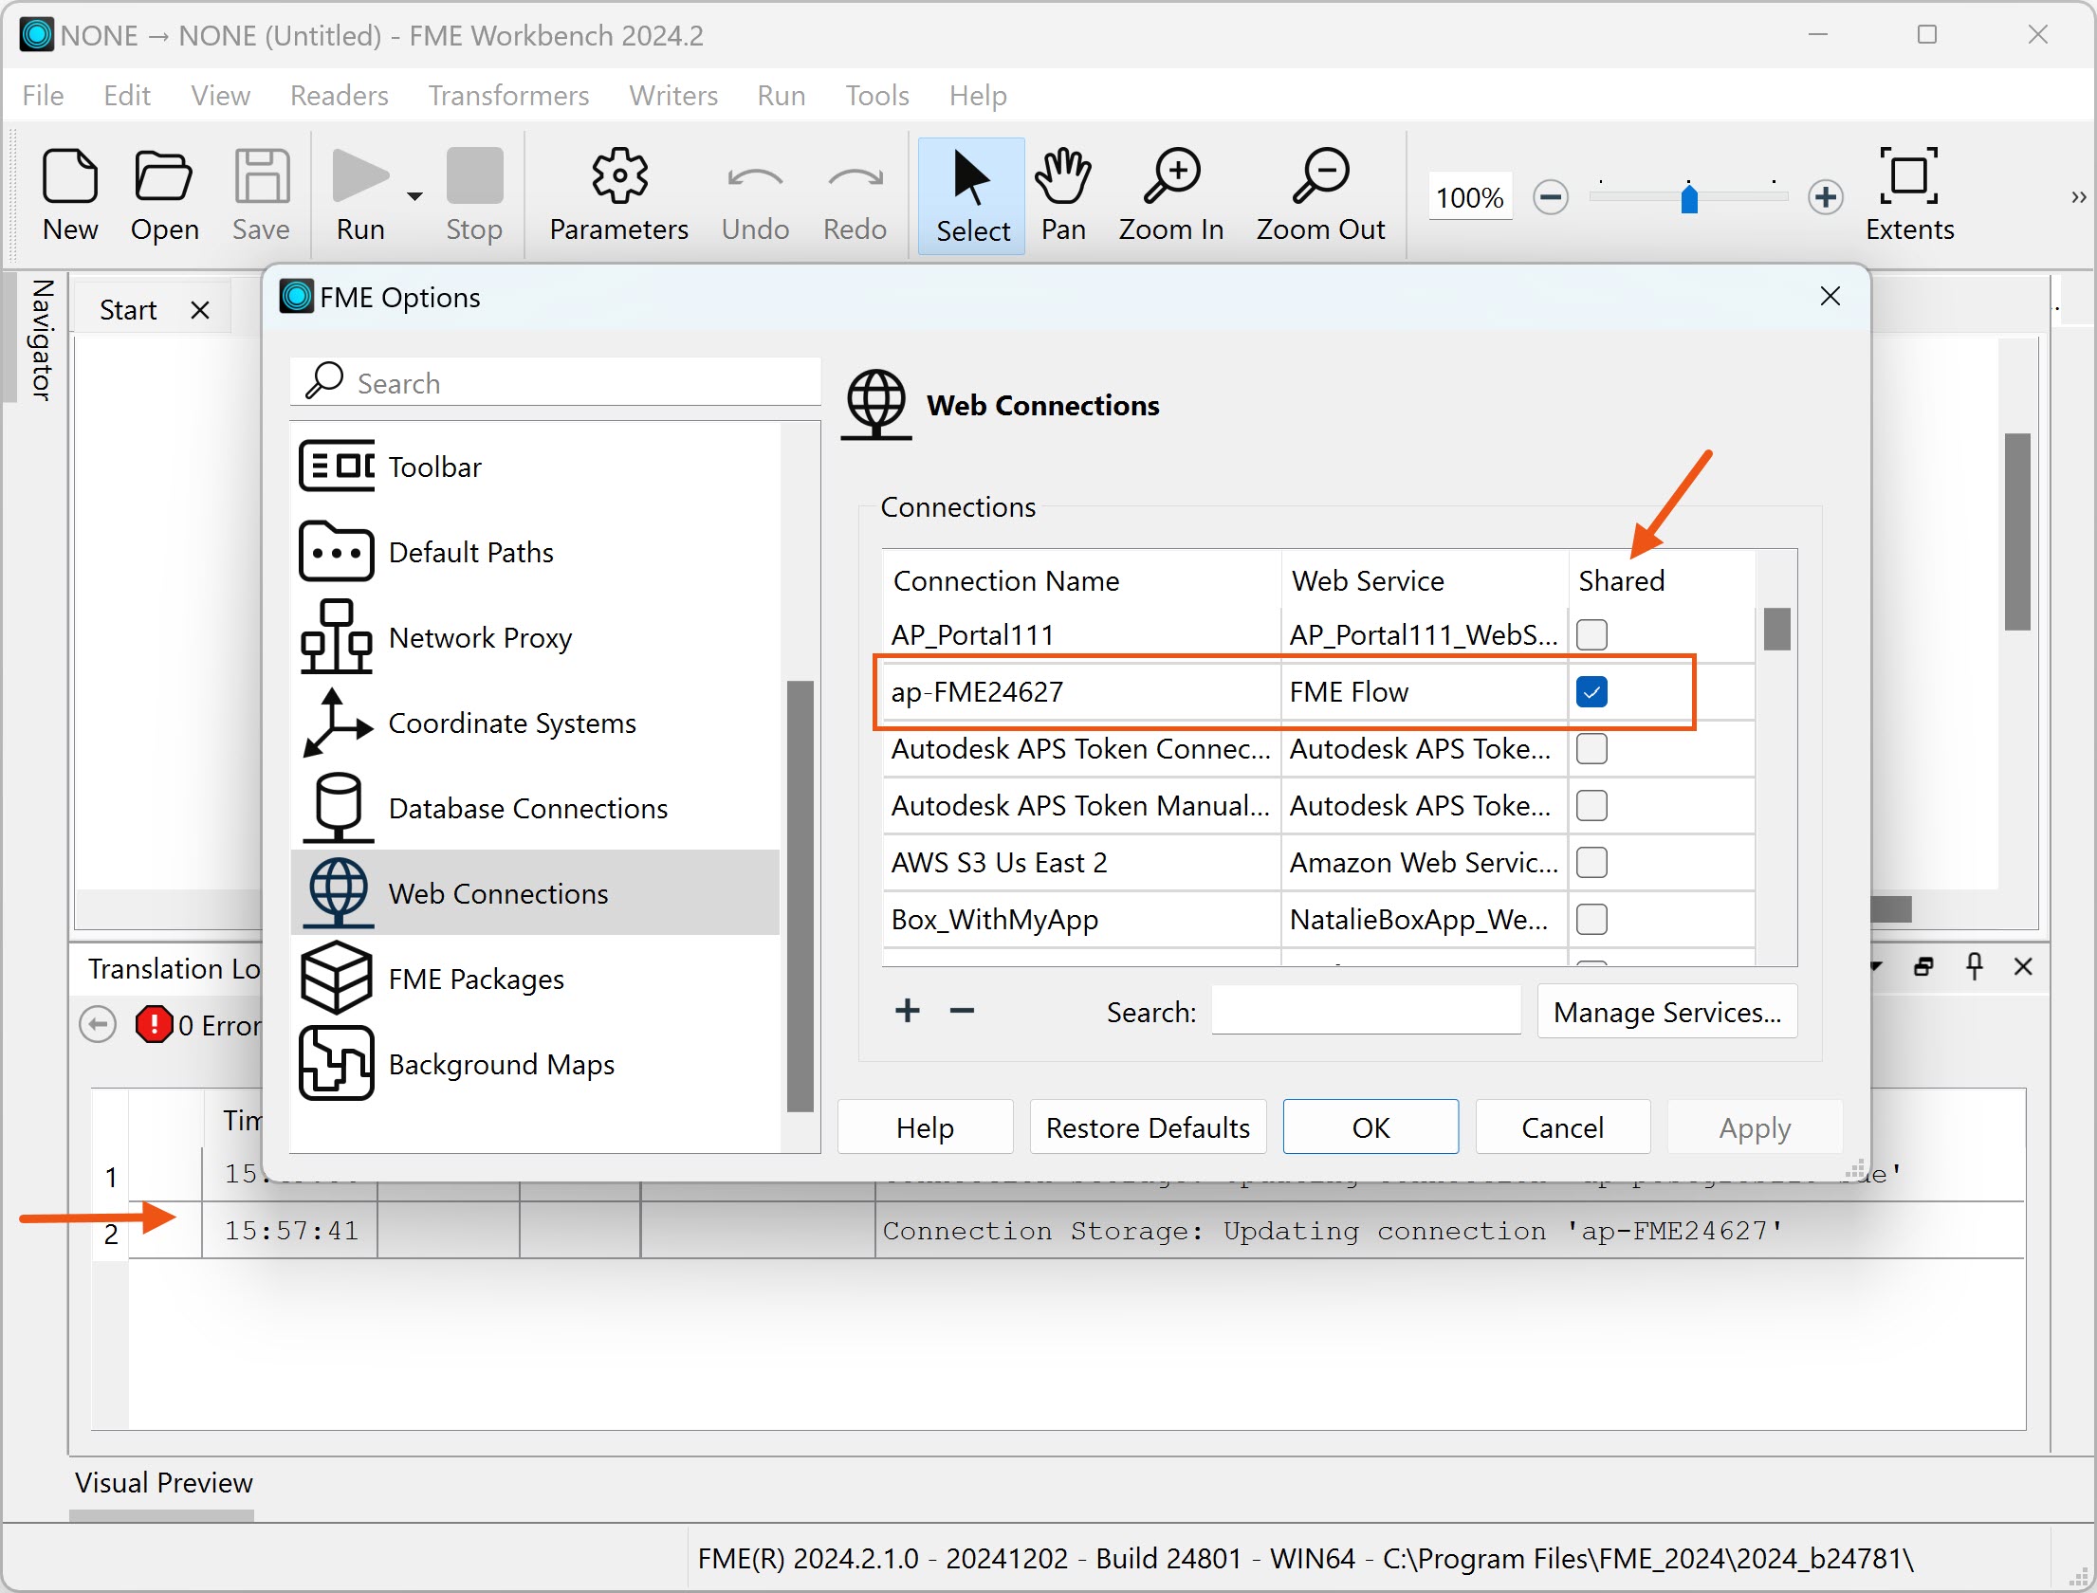Click errors filter icon in Translation Log
2097x1593 pixels.
coord(154,1024)
